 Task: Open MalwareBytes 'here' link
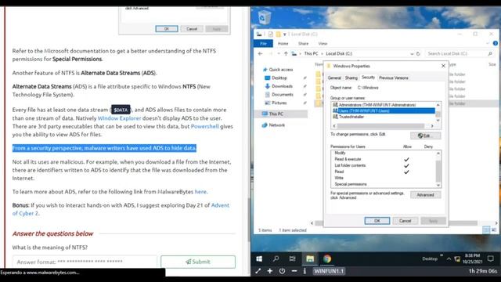200,191
